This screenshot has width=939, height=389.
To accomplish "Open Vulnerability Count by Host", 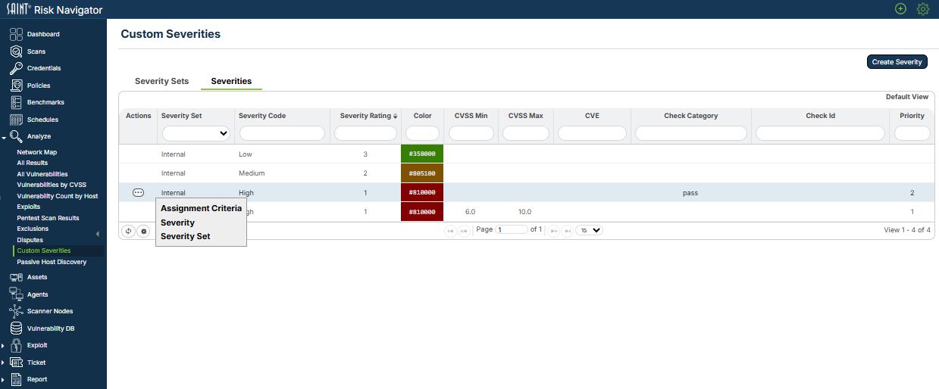I will click(58, 196).
